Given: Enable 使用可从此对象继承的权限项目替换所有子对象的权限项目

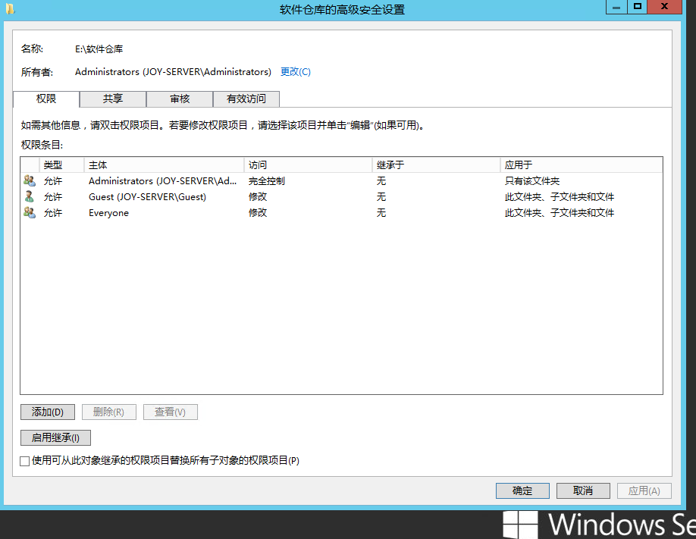Looking at the screenshot, I should 24,460.
